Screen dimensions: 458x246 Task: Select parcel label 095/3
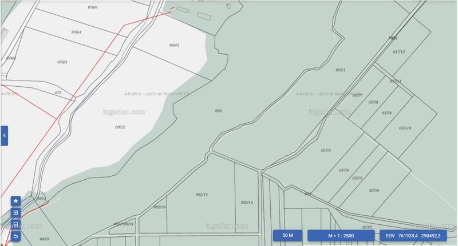click(174, 45)
